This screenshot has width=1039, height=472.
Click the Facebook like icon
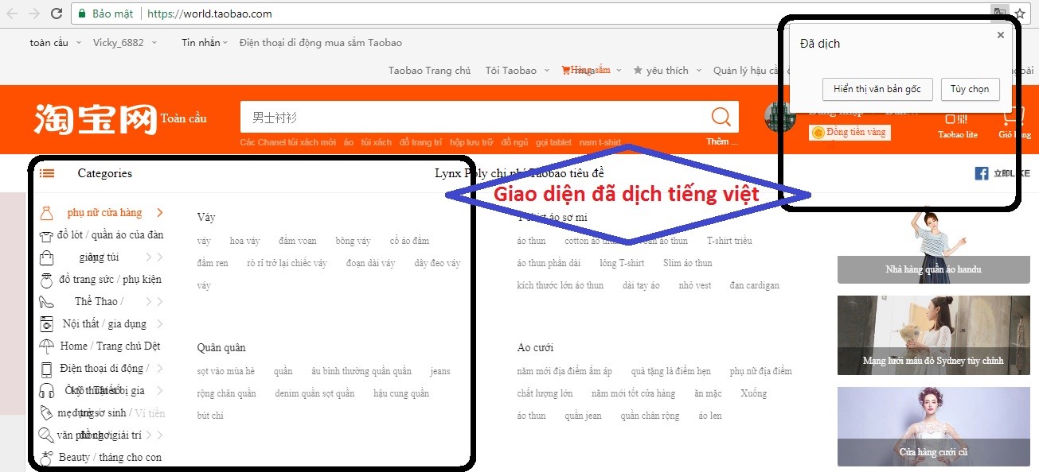click(x=982, y=173)
